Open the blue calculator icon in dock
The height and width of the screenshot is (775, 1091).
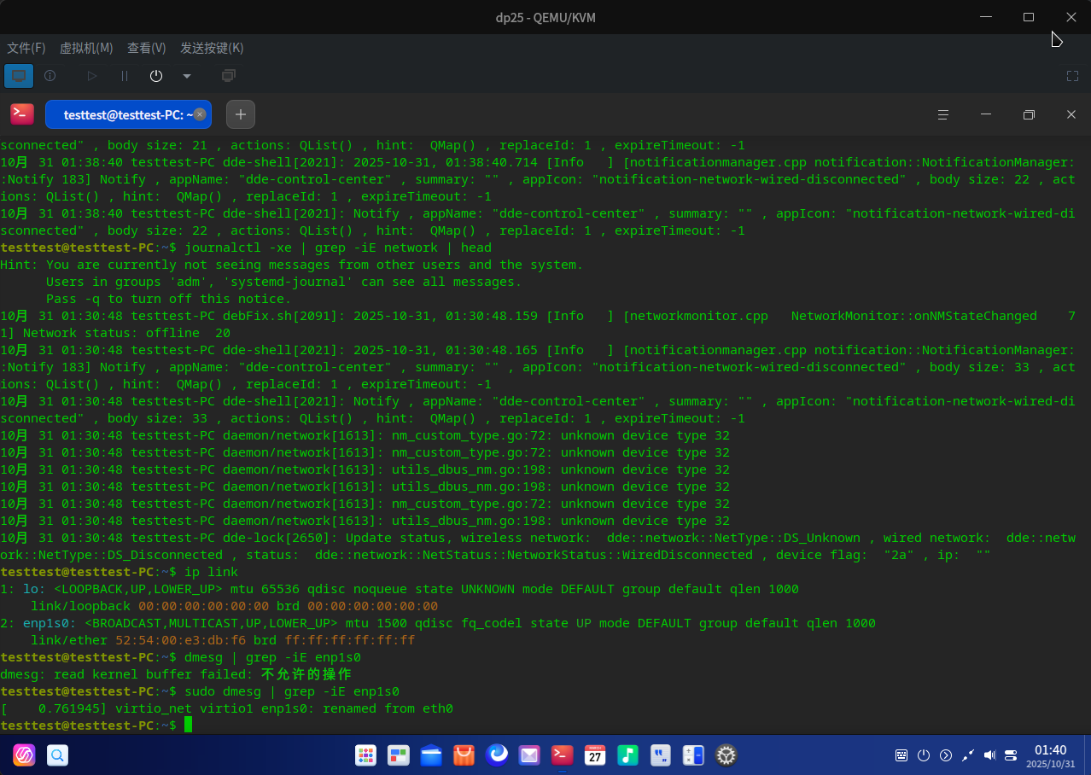(693, 755)
